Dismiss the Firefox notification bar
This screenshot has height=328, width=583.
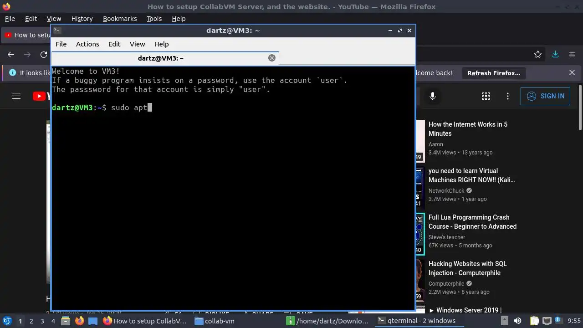[x=572, y=73]
